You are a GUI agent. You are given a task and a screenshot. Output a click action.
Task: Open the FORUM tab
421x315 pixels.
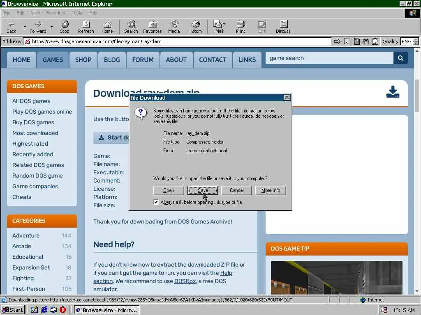tap(143, 60)
